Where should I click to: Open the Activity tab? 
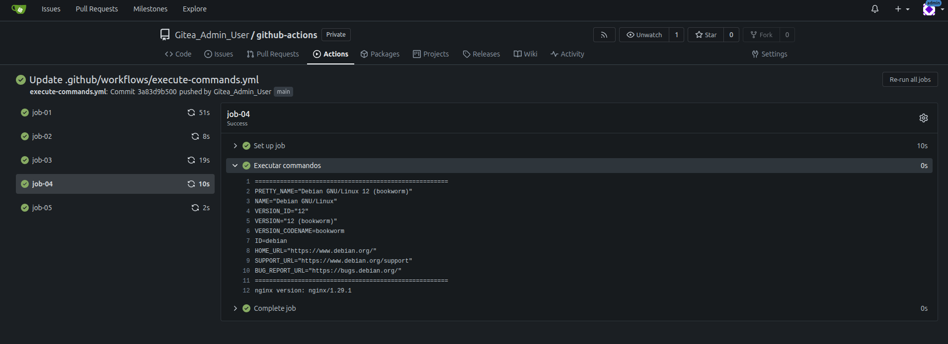pos(567,54)
